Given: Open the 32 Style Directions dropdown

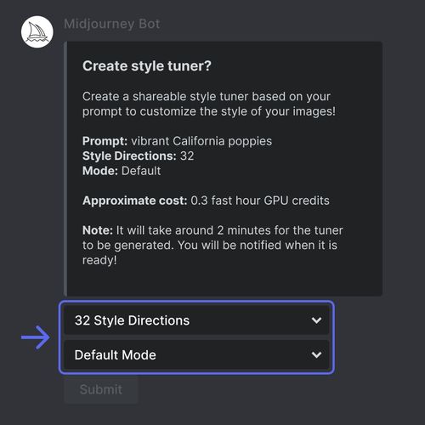Looking at the screenshot, I should pos(196,320).
